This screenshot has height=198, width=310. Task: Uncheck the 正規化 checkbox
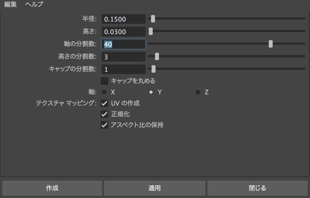[x=105, y=114]
